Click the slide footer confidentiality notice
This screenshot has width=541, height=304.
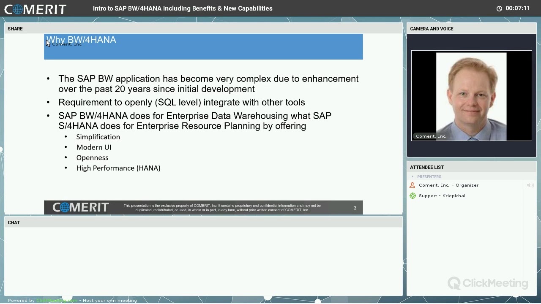click(222, 208)
